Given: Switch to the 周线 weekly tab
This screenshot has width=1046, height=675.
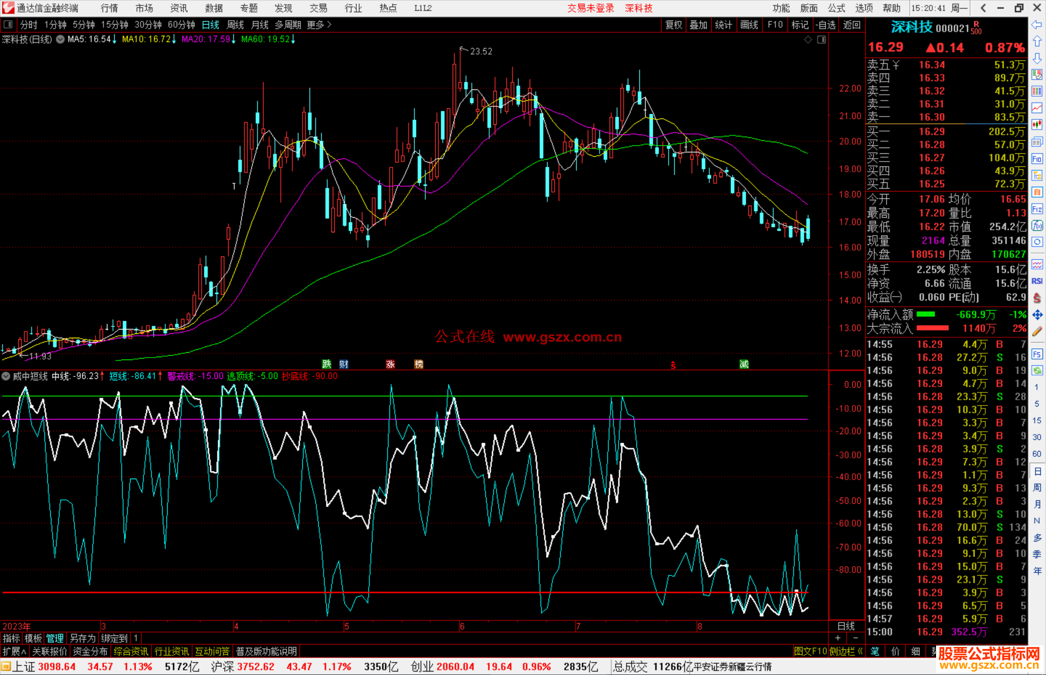Looking at the screenshot, I should point(235,25).
